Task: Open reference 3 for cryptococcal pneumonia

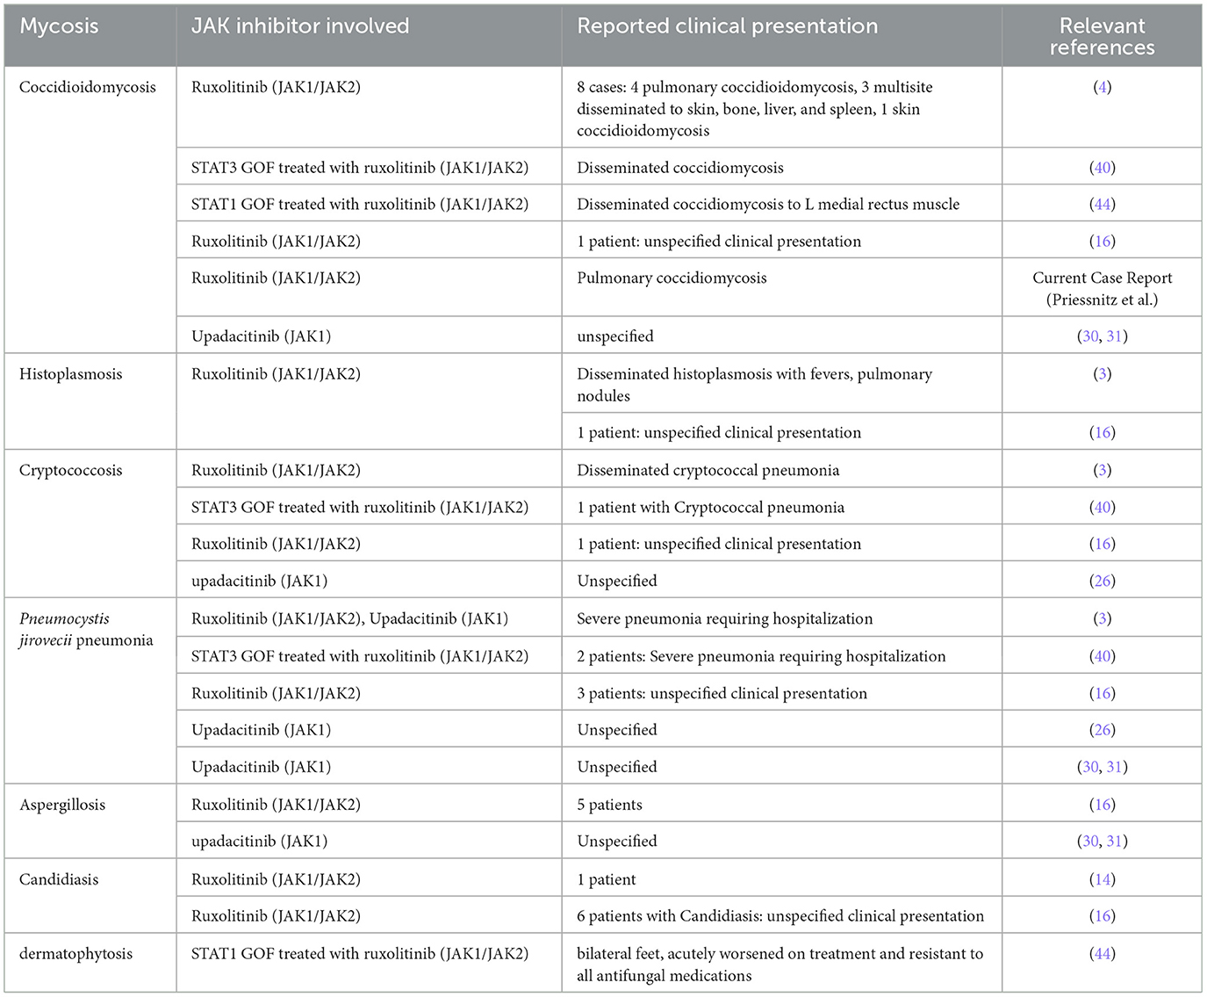Action: point(1103,471)
